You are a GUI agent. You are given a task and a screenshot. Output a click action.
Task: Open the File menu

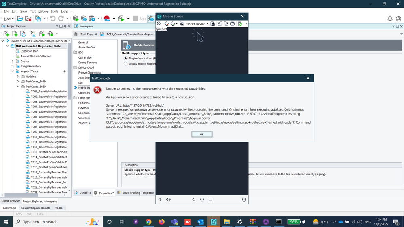point(6,11)
